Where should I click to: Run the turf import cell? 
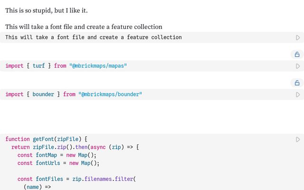pyautogui.click(x=298, y=66)
